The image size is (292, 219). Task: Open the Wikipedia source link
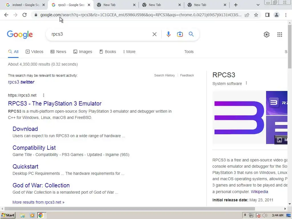point(259,192)
